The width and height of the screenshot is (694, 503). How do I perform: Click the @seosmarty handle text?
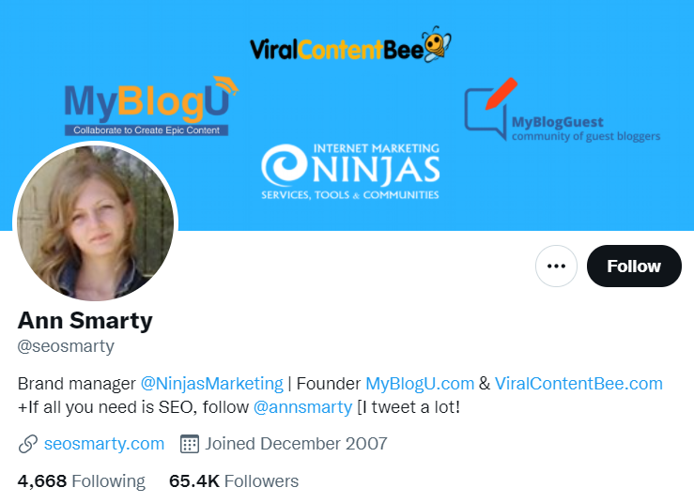(x=66, y=346)
